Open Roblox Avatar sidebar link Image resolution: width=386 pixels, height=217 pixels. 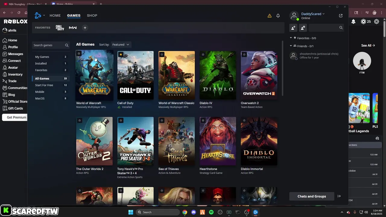[10, 68]
